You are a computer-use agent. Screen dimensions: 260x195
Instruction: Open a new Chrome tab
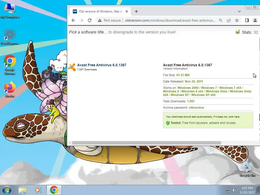coord(136,11)
